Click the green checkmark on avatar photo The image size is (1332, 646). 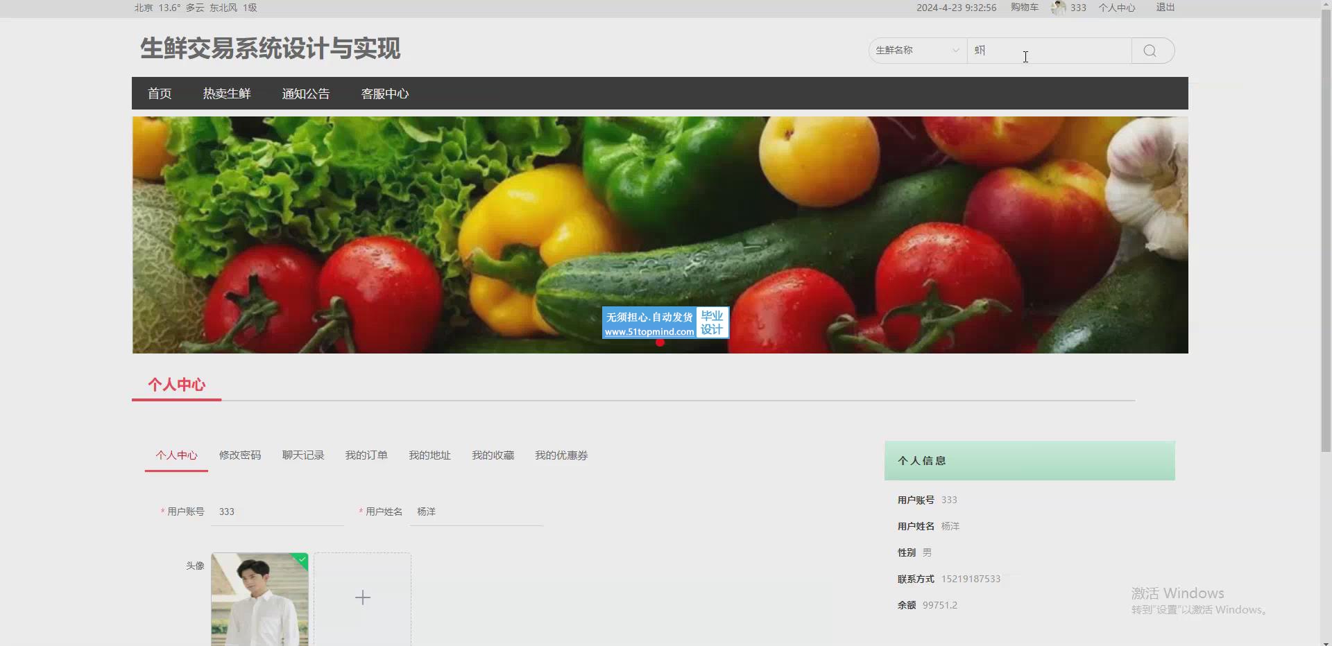click(302, 559)
